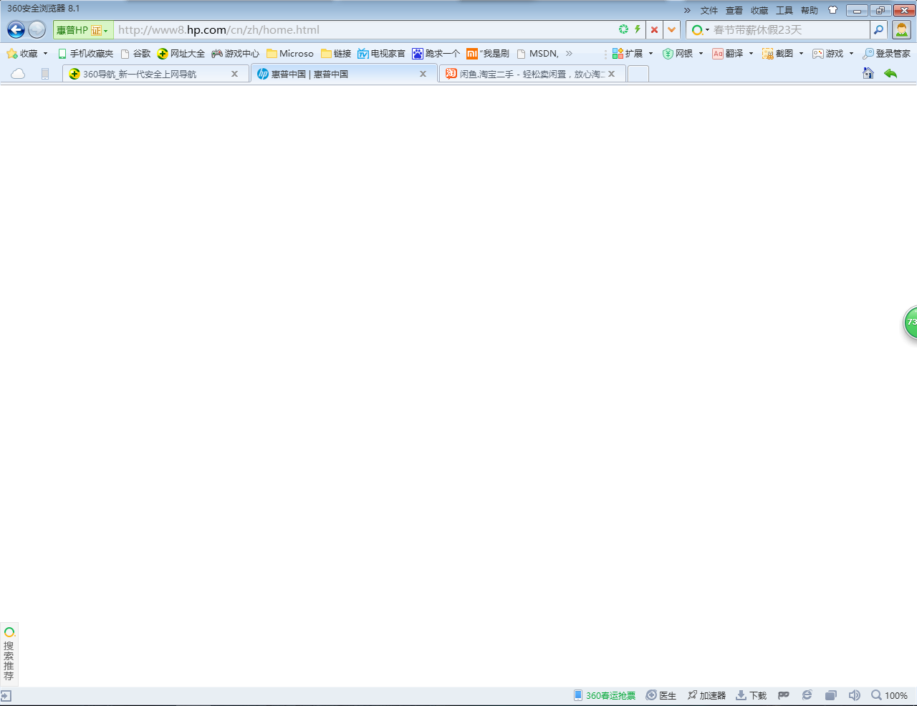Click the green refresh icon in address bar
Viewport: 917px width, 706px height.
pyautogui.click(x=623, y=29)
